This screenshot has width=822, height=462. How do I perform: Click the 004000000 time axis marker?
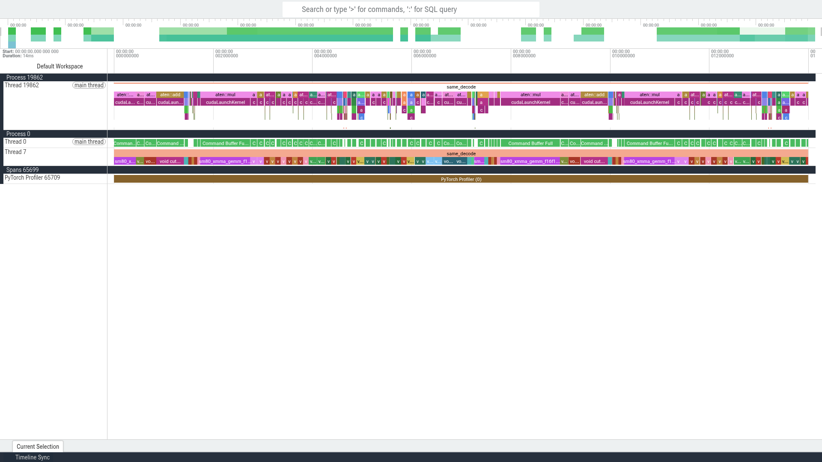click(x=325, y=53)
